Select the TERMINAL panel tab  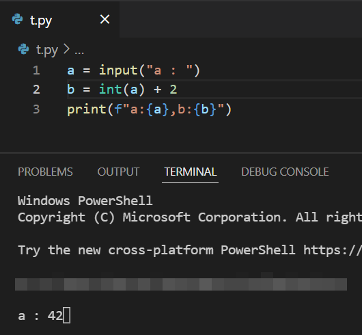pyautogui.click(x=191, y=172)
